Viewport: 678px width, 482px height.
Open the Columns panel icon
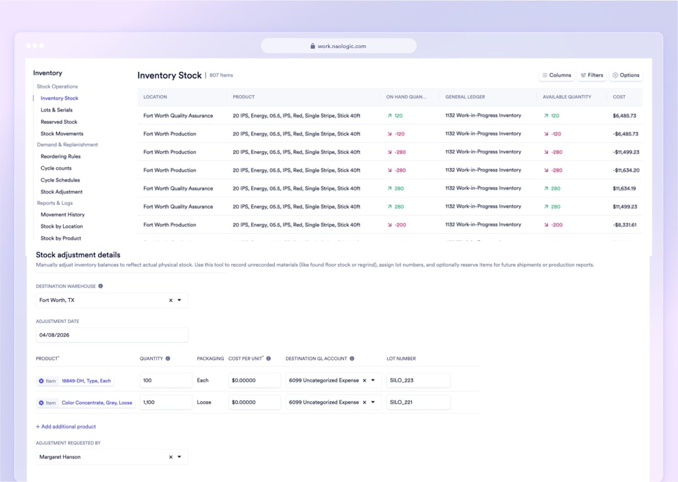tap(545, 75)
